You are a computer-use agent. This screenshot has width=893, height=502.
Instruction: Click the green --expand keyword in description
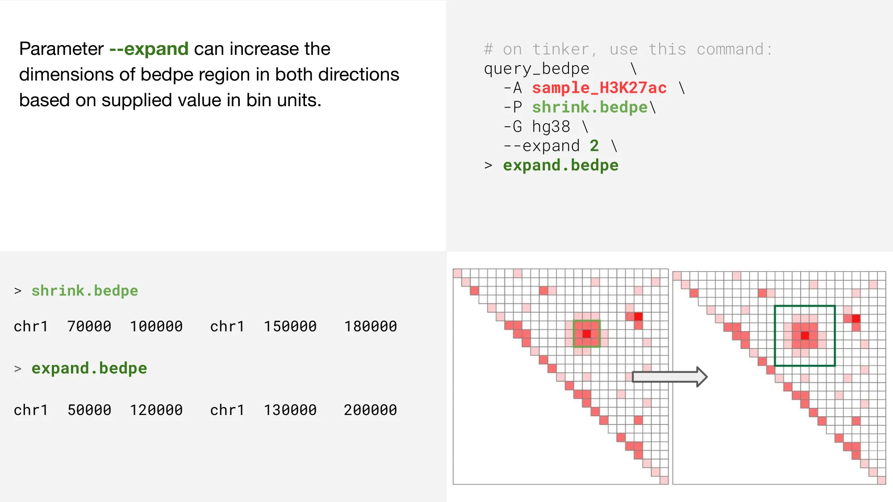[x=149, y=49]
